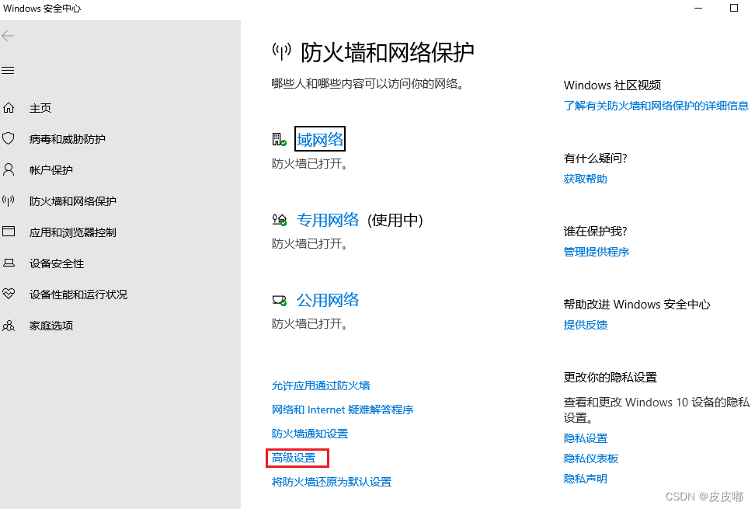Screen dimensions: 755x509
Task: Maximize the Windows 安全中心 window
Action: [x=734, y=8]
